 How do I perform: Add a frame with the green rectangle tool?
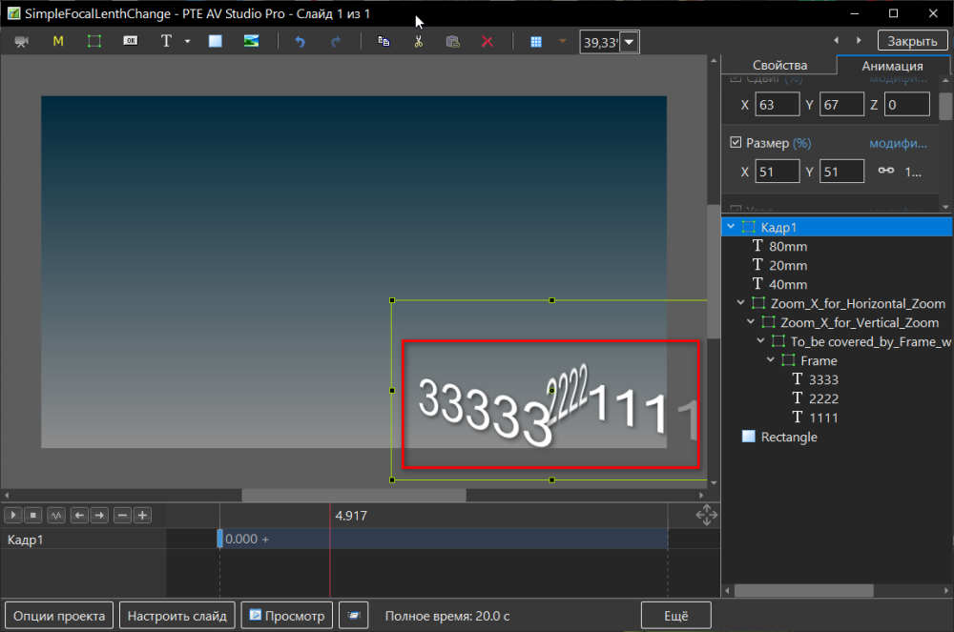click(x=94, y=41)
